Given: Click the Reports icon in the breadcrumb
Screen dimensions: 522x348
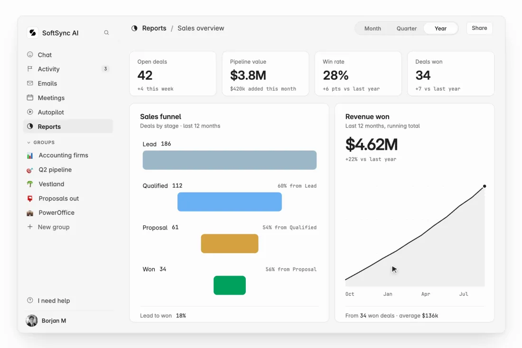Looking at the screenshot, I should [134, 28].
